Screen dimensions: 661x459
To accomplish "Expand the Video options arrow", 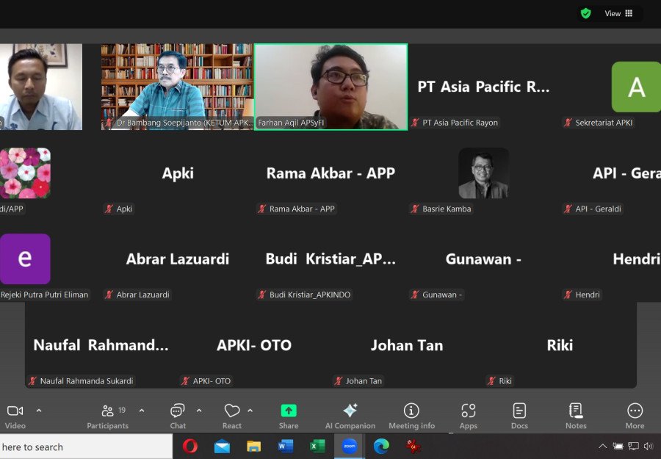I will [39, 410].
